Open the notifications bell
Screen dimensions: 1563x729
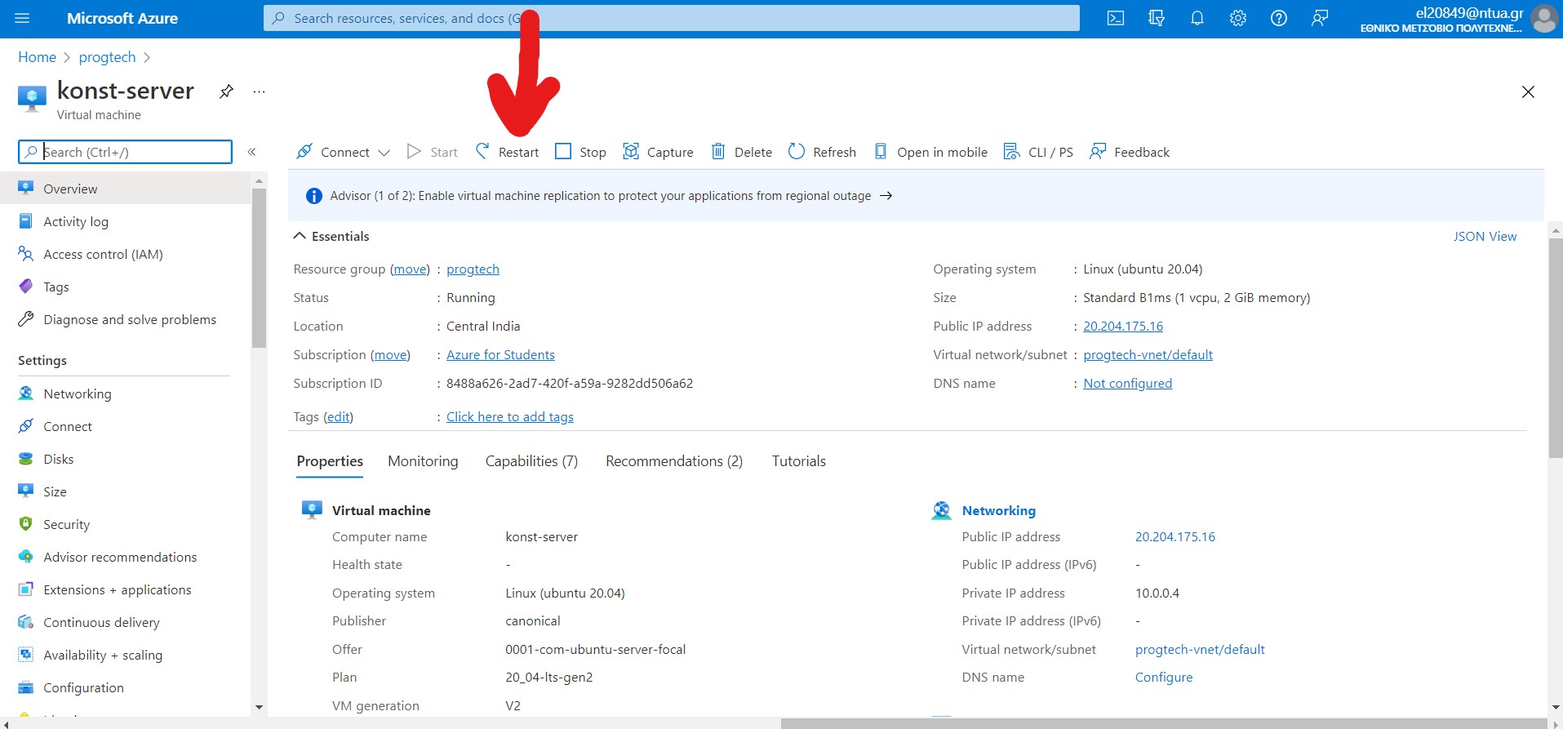pos(1197,18)
